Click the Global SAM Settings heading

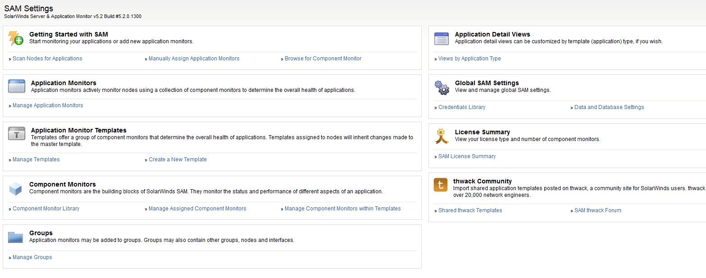point(487,83)
